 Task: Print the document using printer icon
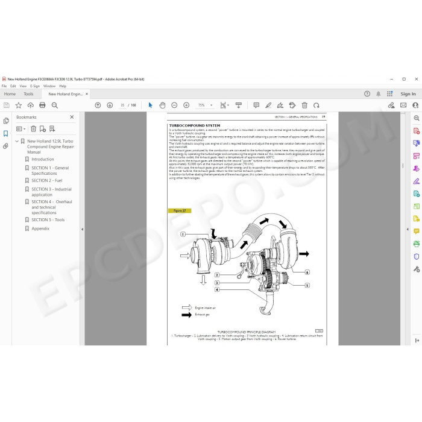(x=42, y=105)
